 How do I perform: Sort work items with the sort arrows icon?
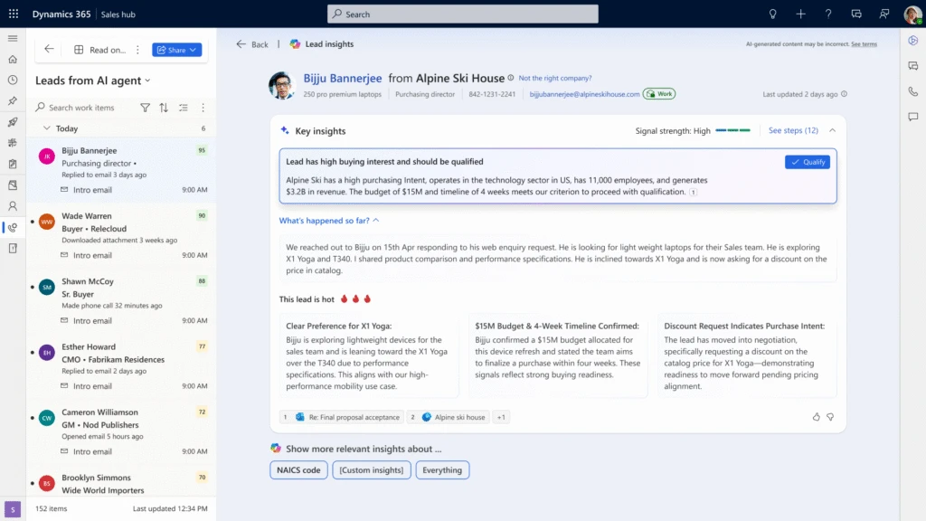click(x=164, y=107)
